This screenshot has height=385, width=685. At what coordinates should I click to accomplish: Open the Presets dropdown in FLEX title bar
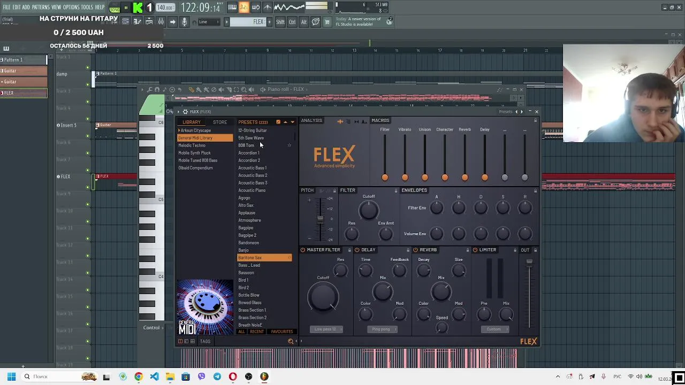pos(506,112)
